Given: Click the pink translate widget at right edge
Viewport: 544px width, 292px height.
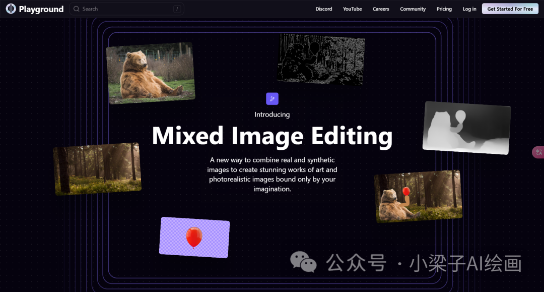Looking at the screenshot, I should click(538, 152).
